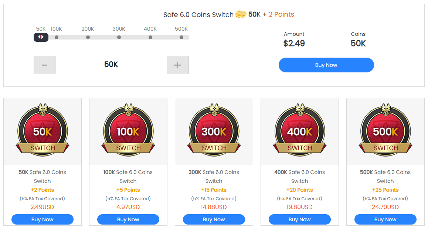This screenshot has width=428, height=229.
Task: Click the 50K coin quantity input field
Action: (x=111, y=65)
